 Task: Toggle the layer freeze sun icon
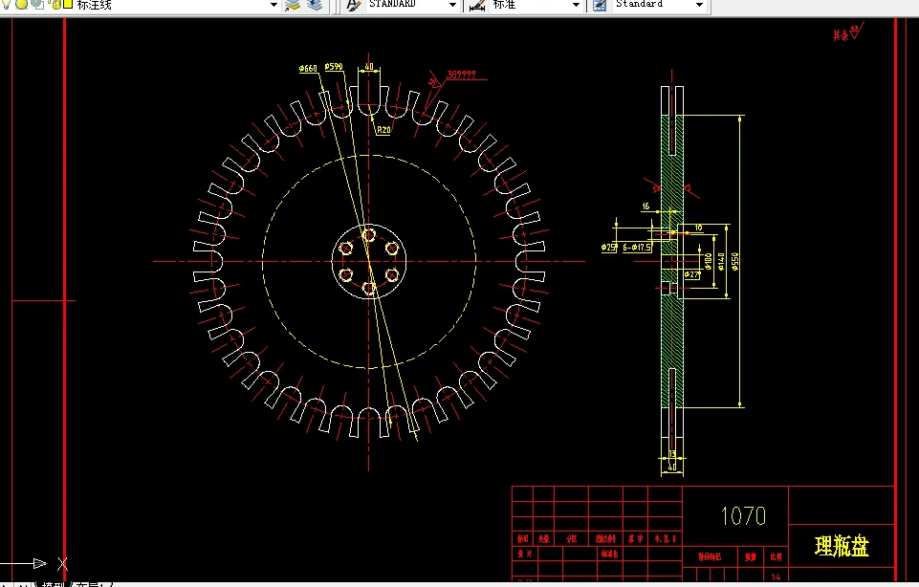(21, 4)
